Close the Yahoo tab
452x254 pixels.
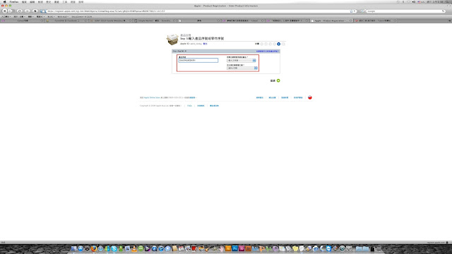click(42, 20)
